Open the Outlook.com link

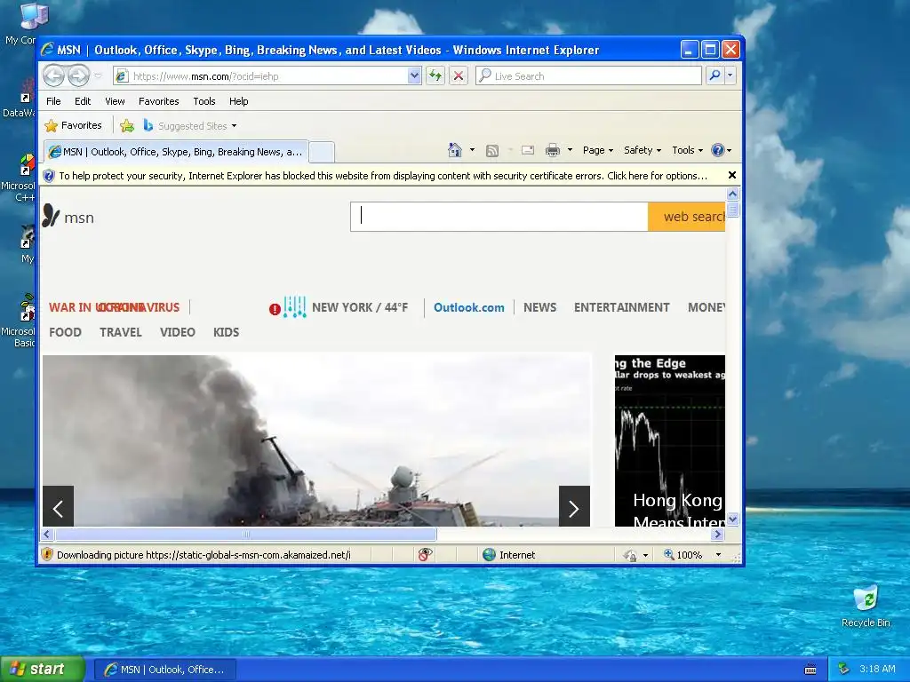pyautogui.click(x=469, y=307)
